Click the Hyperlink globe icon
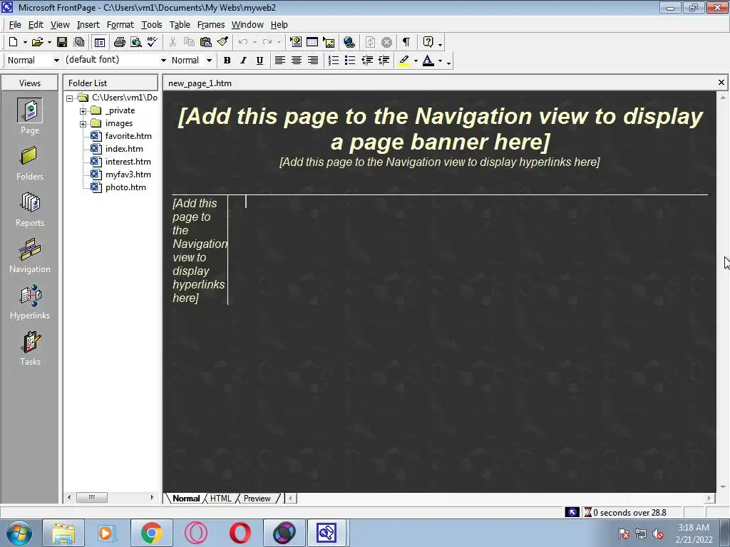Image resolution: width=730 pixels, height=547 pixels. click(x=349, y=42)
